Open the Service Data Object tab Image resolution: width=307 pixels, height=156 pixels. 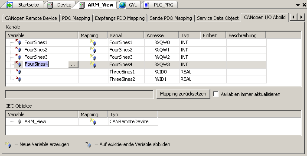218,18
